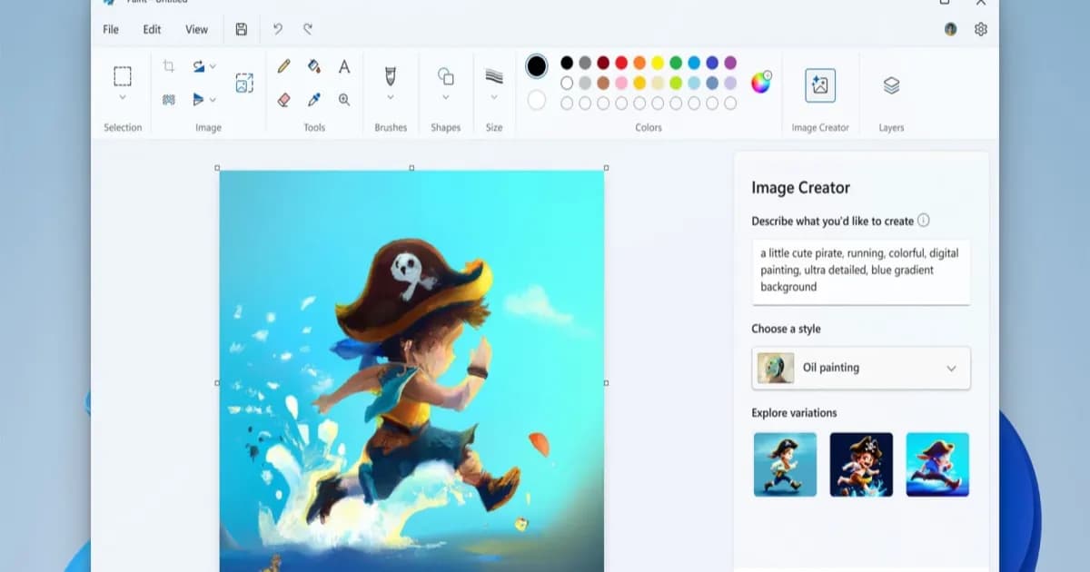1090x572 pixels.
Task: Select the Brushes tool icon
Action: click(391, 75)
